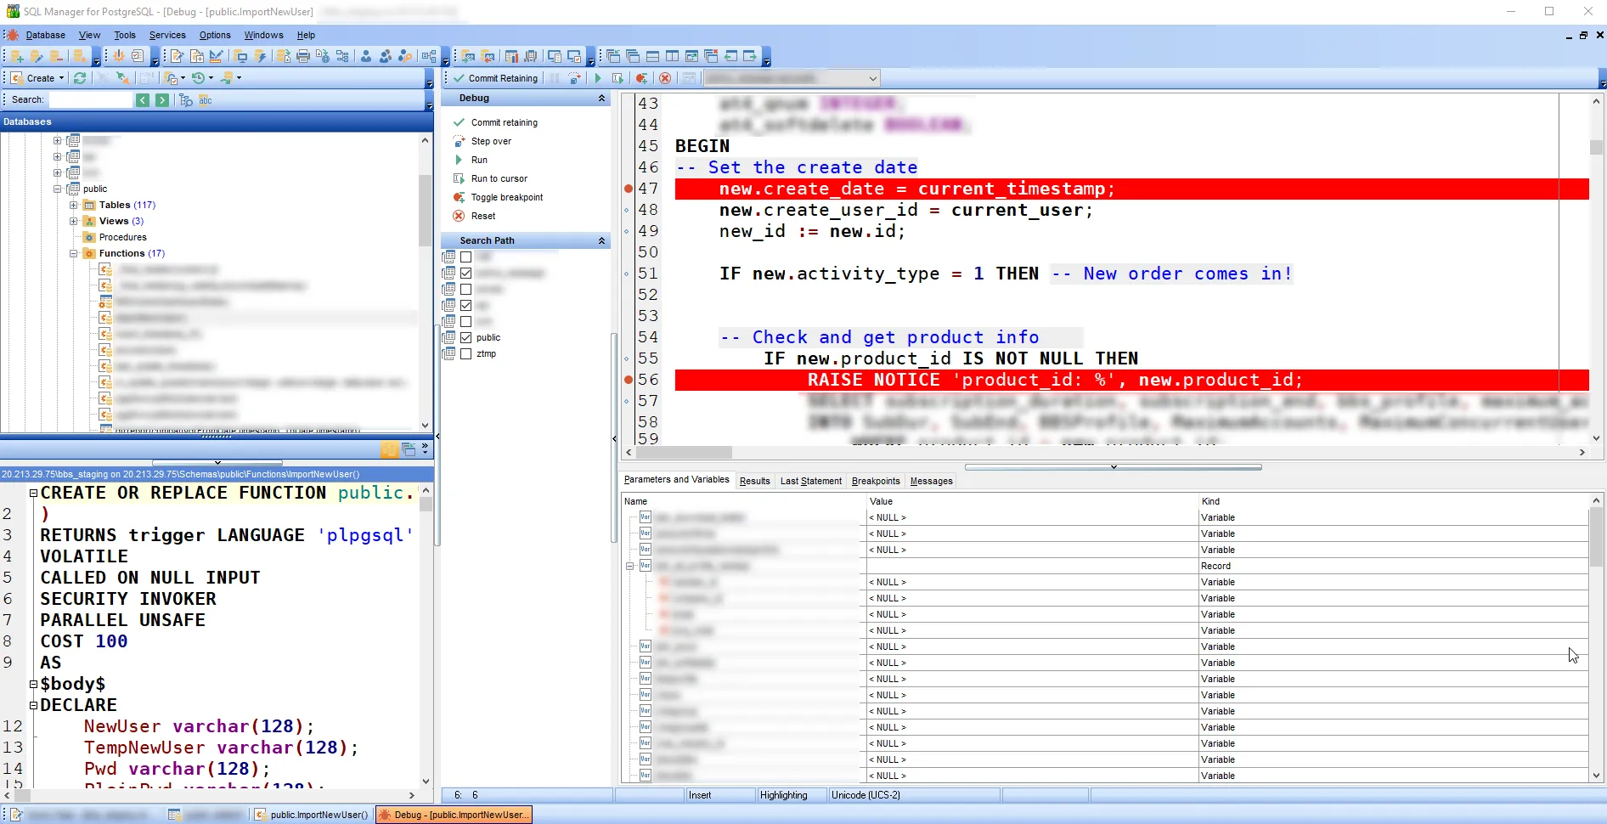Click Toggle breakpoint in Debug panel
This screenshot has width=1607, height=824.
pos(506,197)
